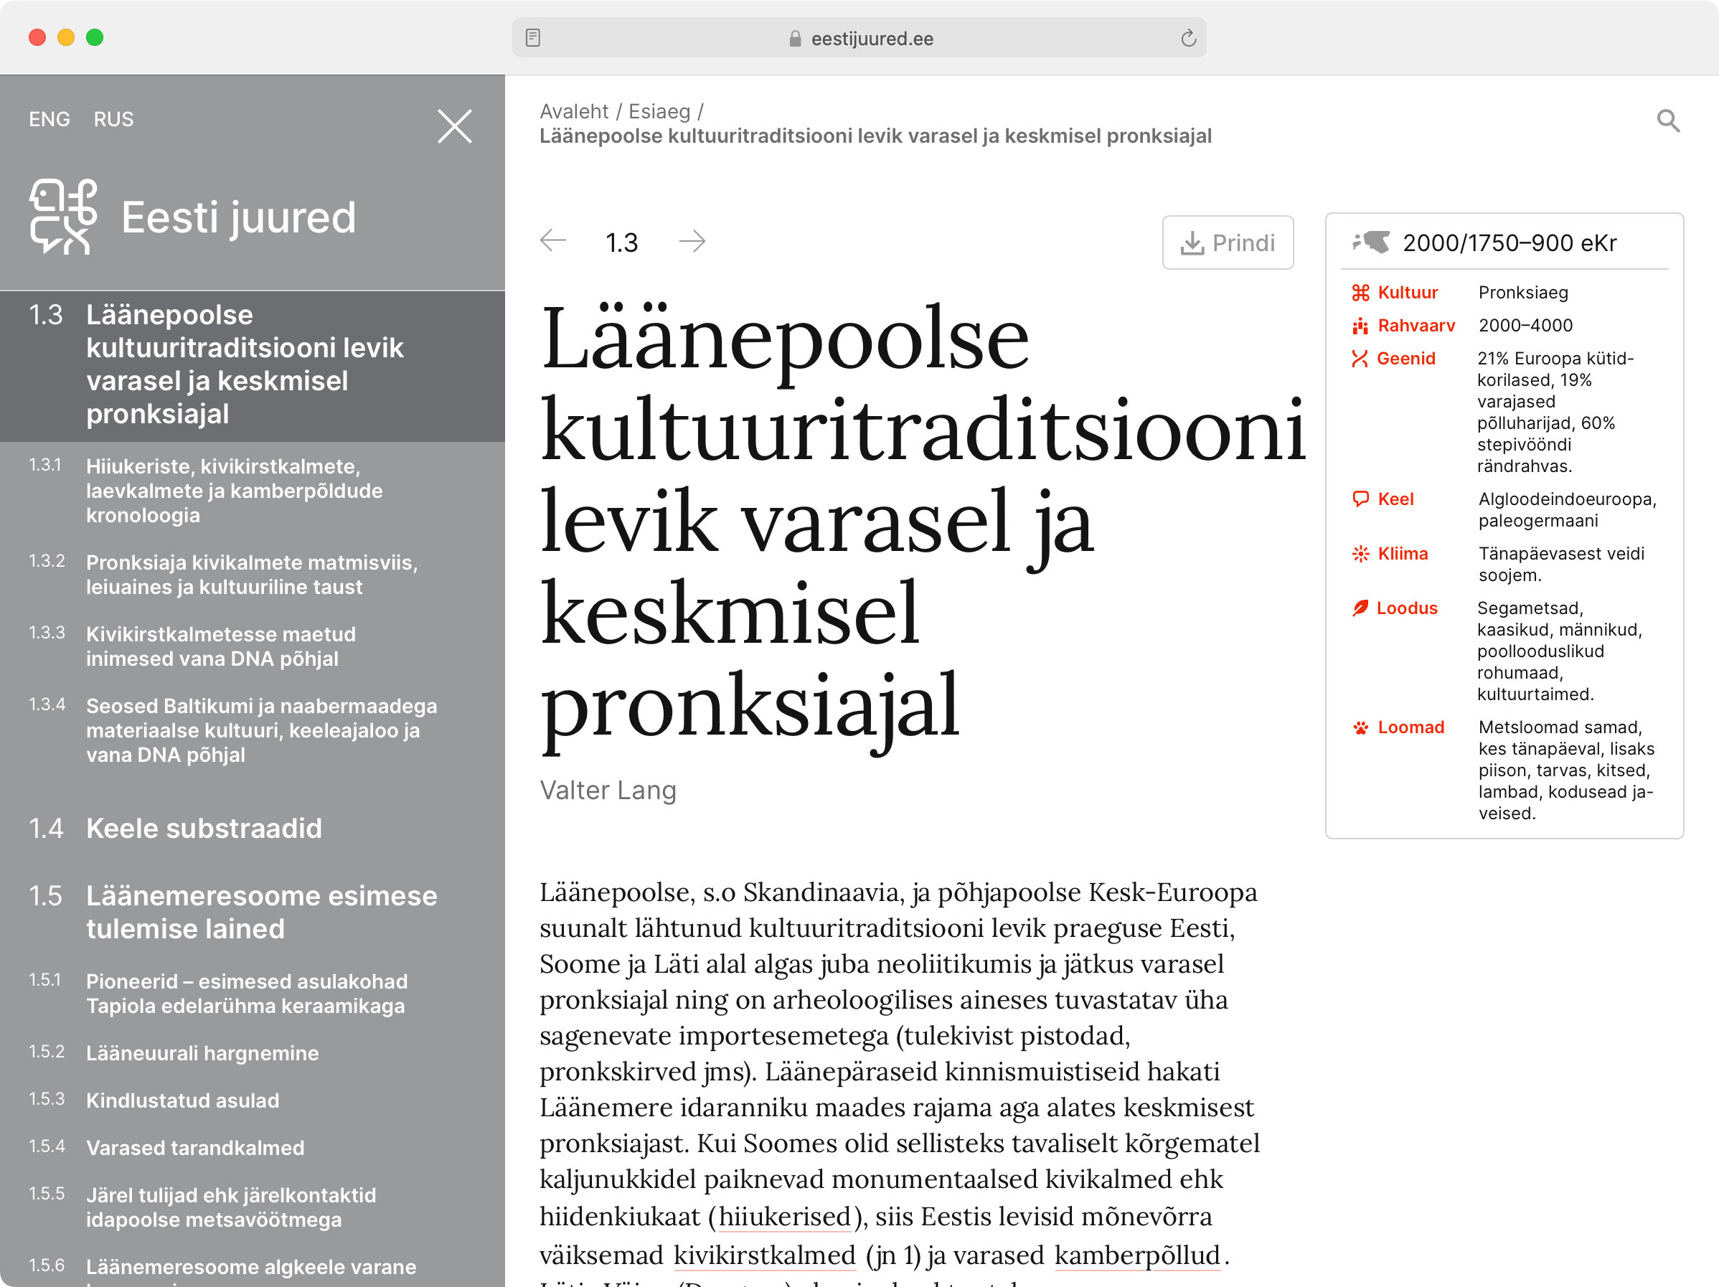Click the Loomad paw icon
This screenshot has height=1287, width=1719.
pyautogui.click(x=1360, y=727)
